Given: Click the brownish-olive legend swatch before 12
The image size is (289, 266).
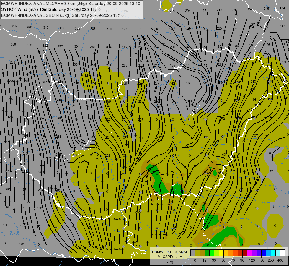Looking at the screenshot, I should point(203,253).
